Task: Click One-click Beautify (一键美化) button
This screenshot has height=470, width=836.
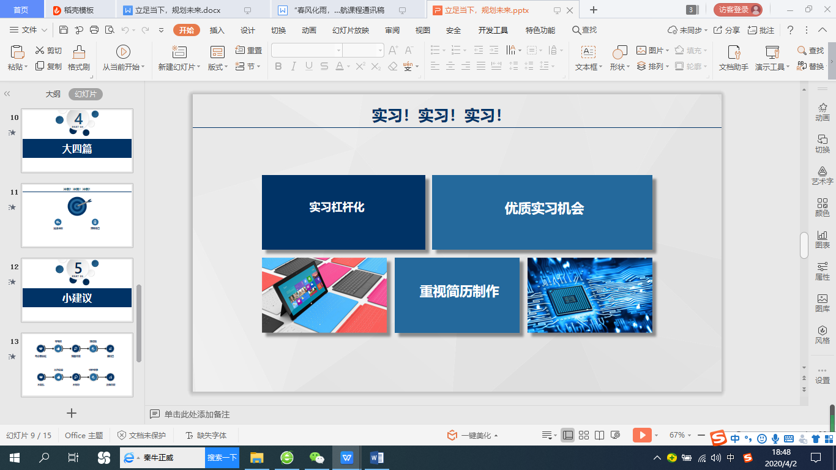Action: (472, 435)
